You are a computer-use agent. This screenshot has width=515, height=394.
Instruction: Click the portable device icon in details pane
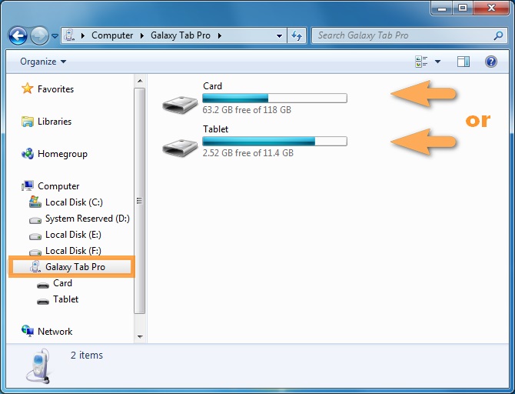coord(39,366)
